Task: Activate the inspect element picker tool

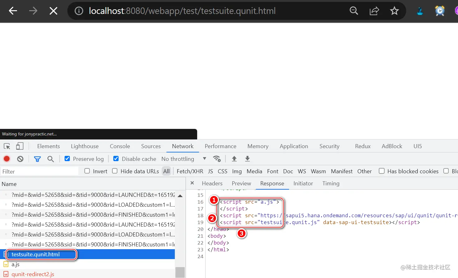Action: (7, 146)
